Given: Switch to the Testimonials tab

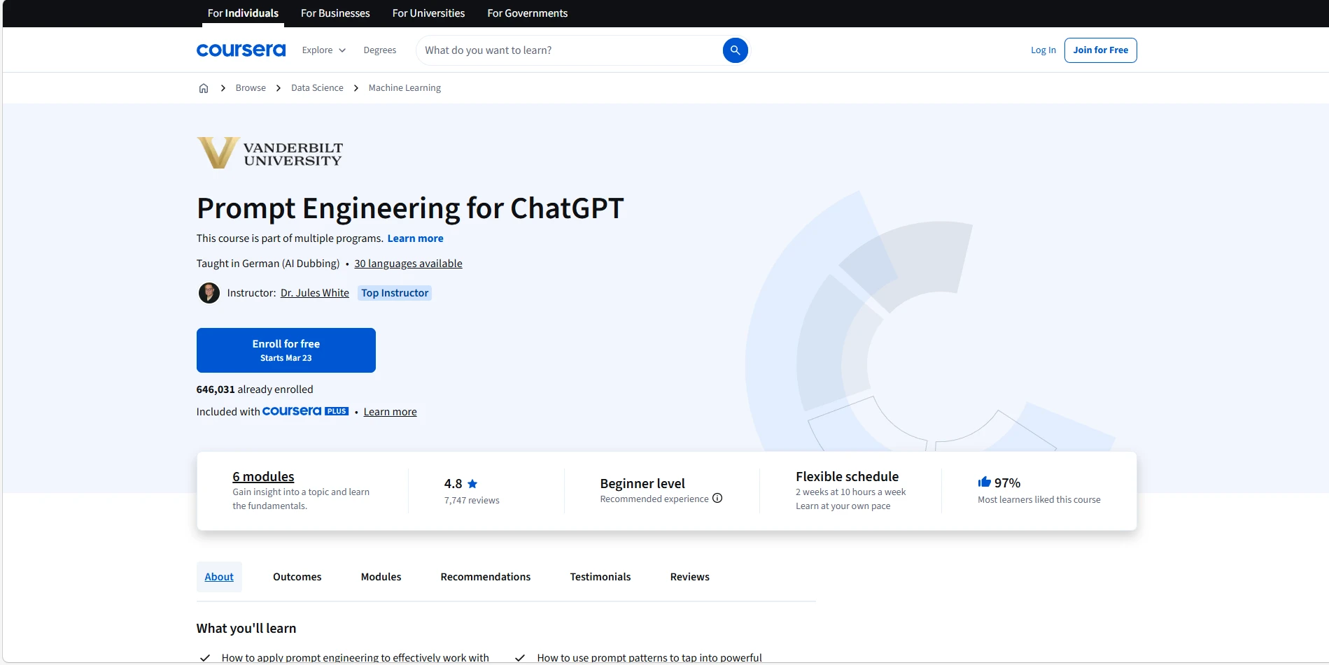Looking at the screenshot, I should click(600, 576).
